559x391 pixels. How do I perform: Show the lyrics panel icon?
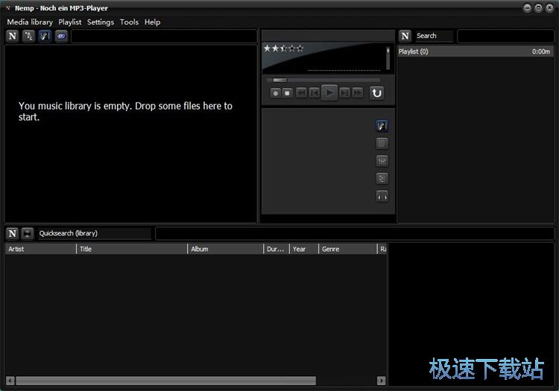382,144
